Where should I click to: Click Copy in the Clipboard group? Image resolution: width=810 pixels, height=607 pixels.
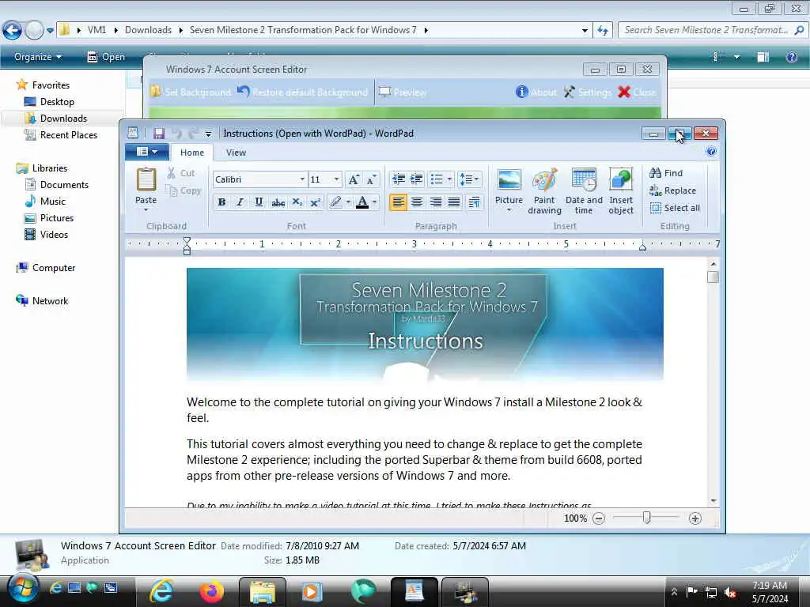183,190
